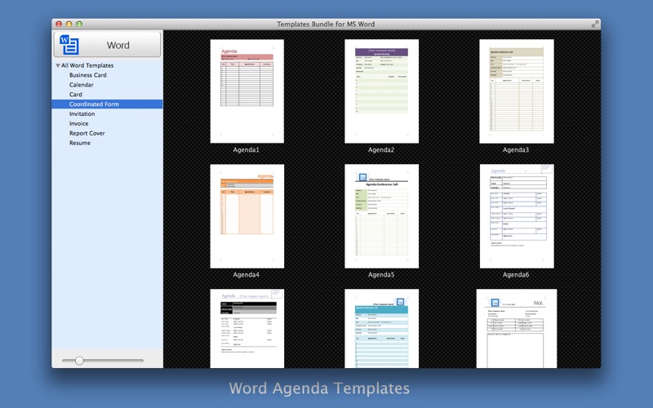Open the Business Card category
This screenshot has height=408, width=653.
pos(88,75)
